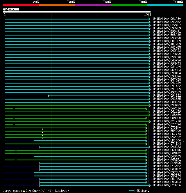Open UniRef100_Q5KE74 entry
This screenshot has width=186, height=193.
[x=167, y=176]
